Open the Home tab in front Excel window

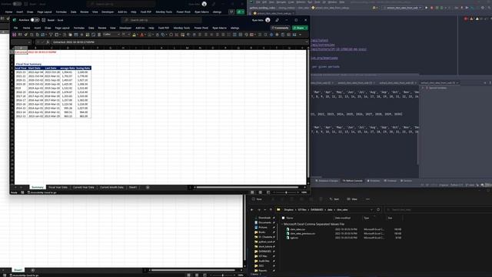tap(26, 28)
